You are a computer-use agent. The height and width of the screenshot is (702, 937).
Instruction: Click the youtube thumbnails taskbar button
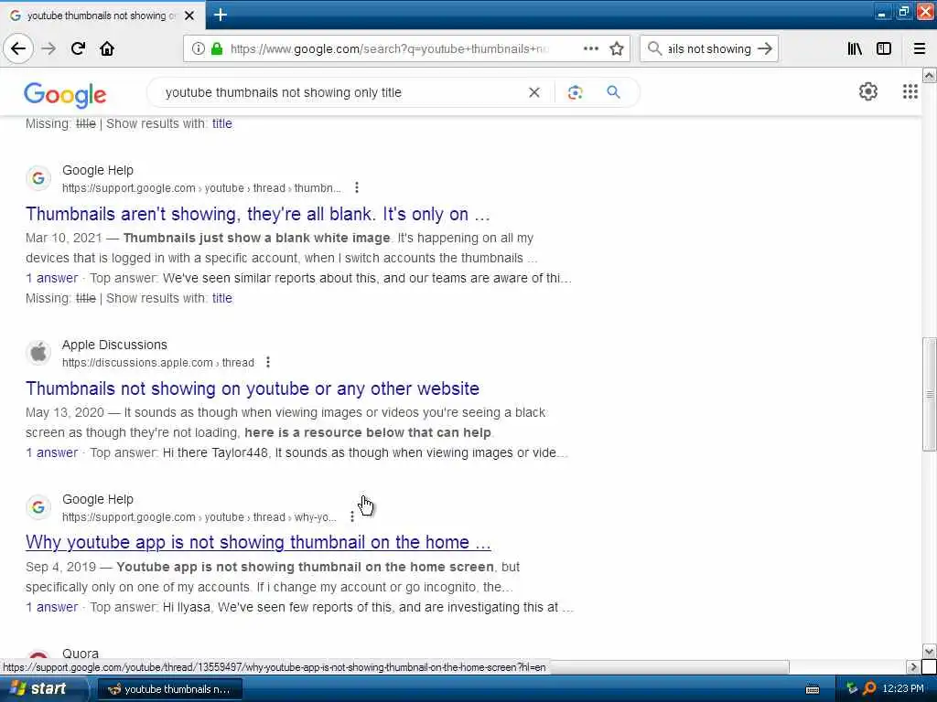(x=169, y=689)
